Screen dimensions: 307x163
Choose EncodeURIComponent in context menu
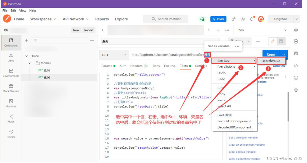(234, 121)
